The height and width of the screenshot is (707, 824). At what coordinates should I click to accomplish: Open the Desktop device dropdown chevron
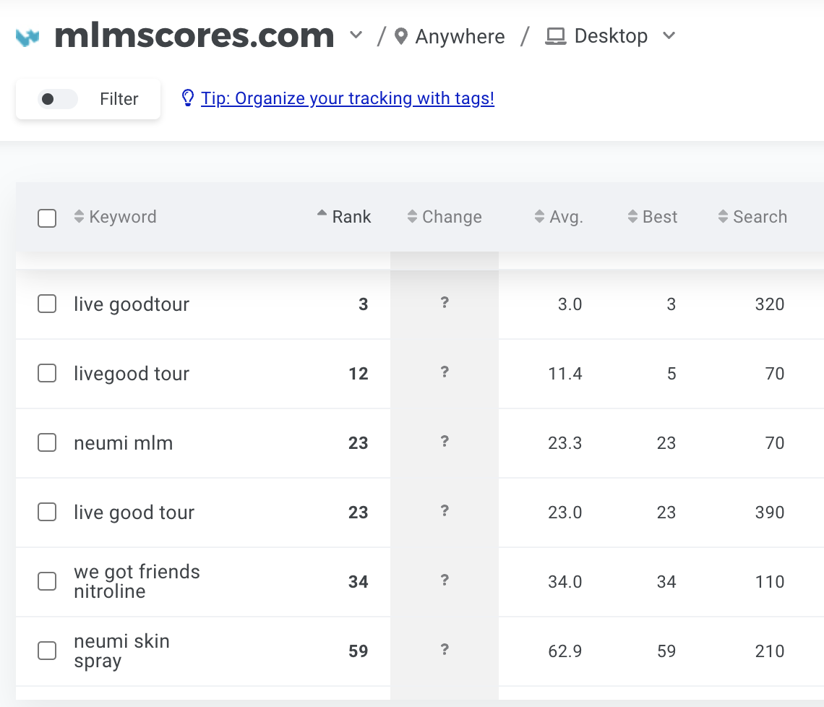(x=669, y=35)
